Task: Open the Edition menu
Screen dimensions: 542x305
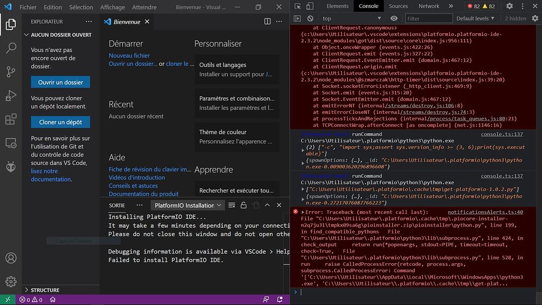Action: pos(53,7)
